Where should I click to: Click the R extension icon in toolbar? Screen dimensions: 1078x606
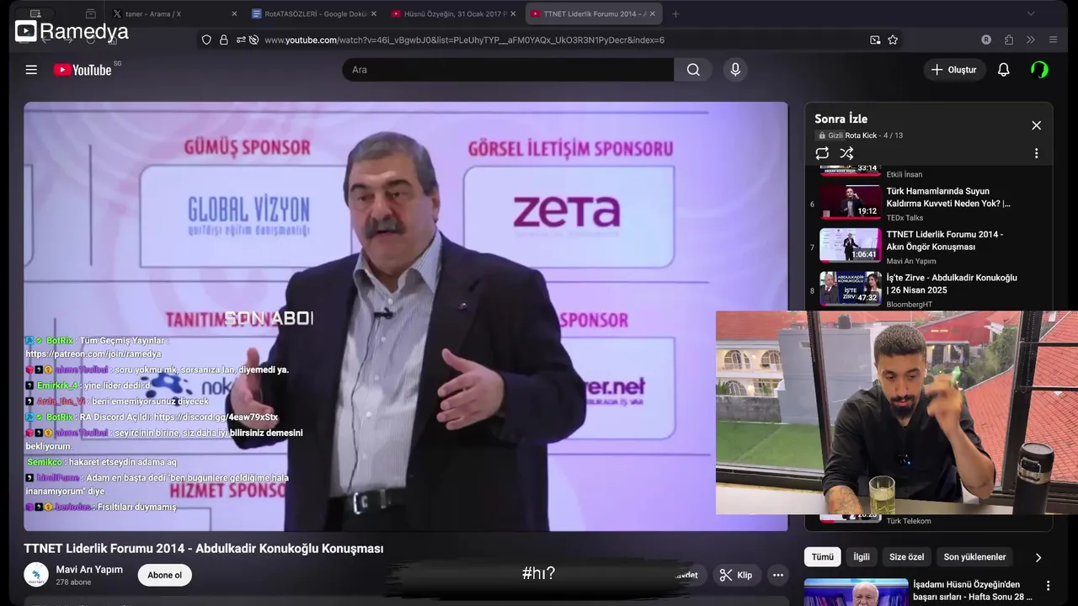(x=986, y=40)
